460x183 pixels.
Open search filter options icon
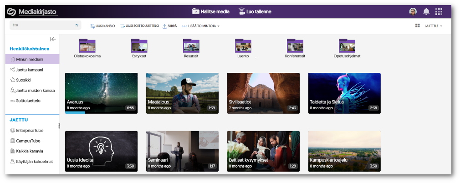[x=77, y=25]
